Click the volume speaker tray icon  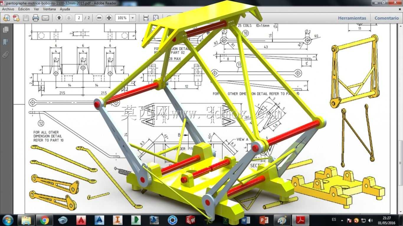371,220
